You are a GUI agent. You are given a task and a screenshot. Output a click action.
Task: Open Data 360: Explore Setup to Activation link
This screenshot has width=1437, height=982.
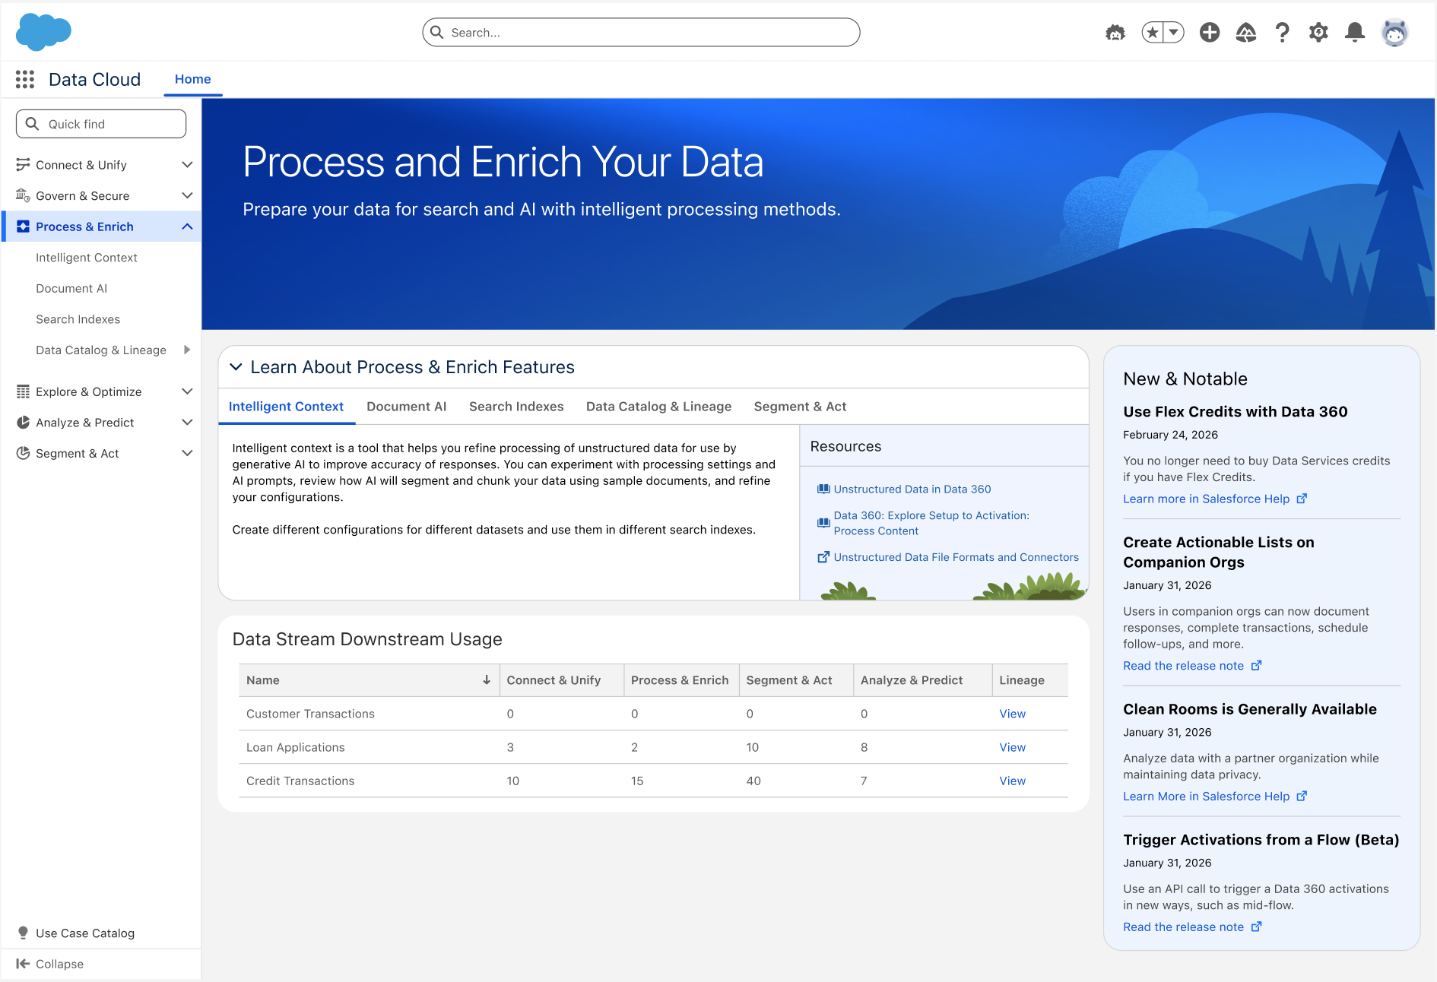pos(931,523)
